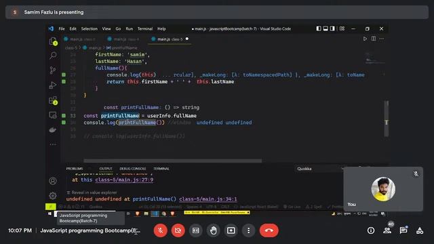Select your self-view video tile
The height and width of the screenshot is (244, 434).
[383, 189]
